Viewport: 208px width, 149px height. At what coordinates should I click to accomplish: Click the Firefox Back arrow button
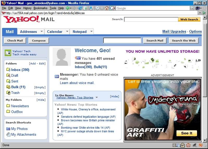pyautogui.click(x=68, y=8)
